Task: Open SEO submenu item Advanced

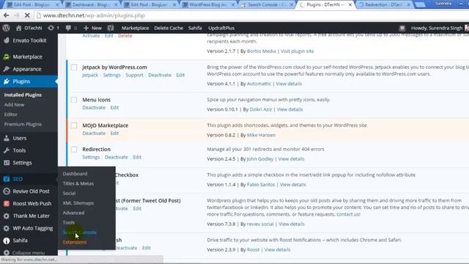Action: point(73,213)
